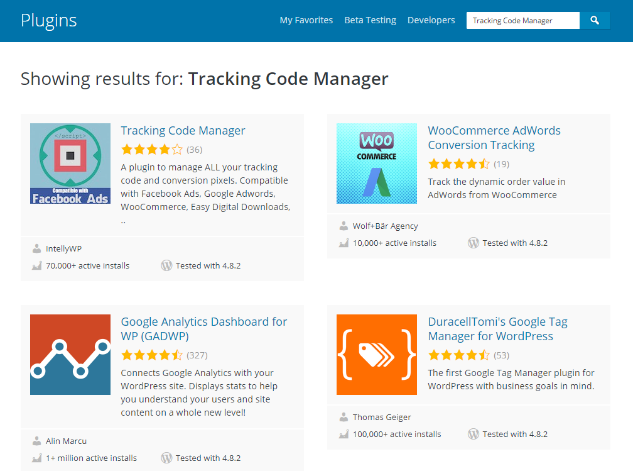Click the Plugins heading in the header

(x=48, y=20)
